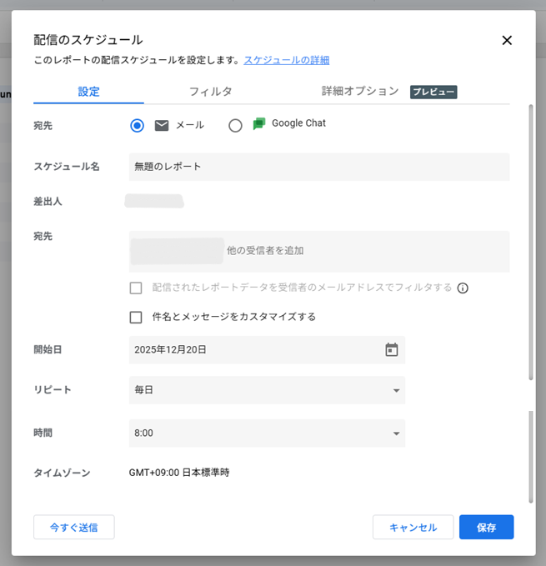The height and width of the screenshot is (566, 546).
Task: Enable 件名とメッセージをカスタマイズする checkbox
Action: 136,317
